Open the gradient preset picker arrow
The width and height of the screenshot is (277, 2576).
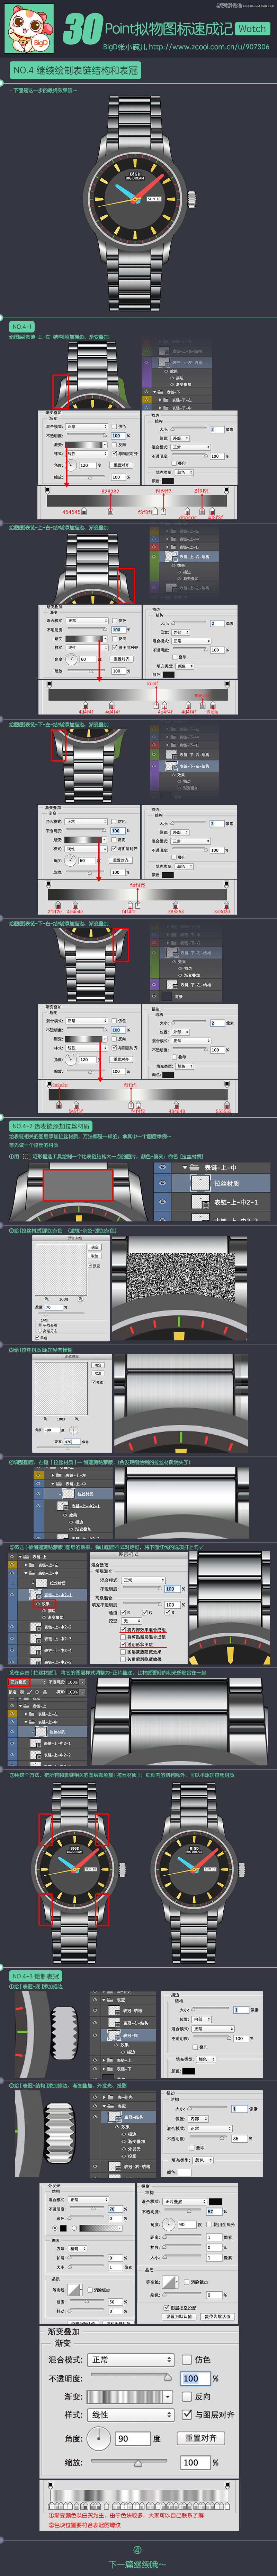pos(169,2396)
